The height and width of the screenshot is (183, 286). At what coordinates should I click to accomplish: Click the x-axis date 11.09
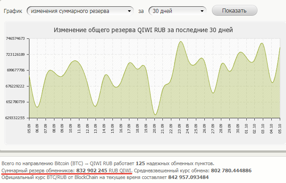tap(79, 129)
